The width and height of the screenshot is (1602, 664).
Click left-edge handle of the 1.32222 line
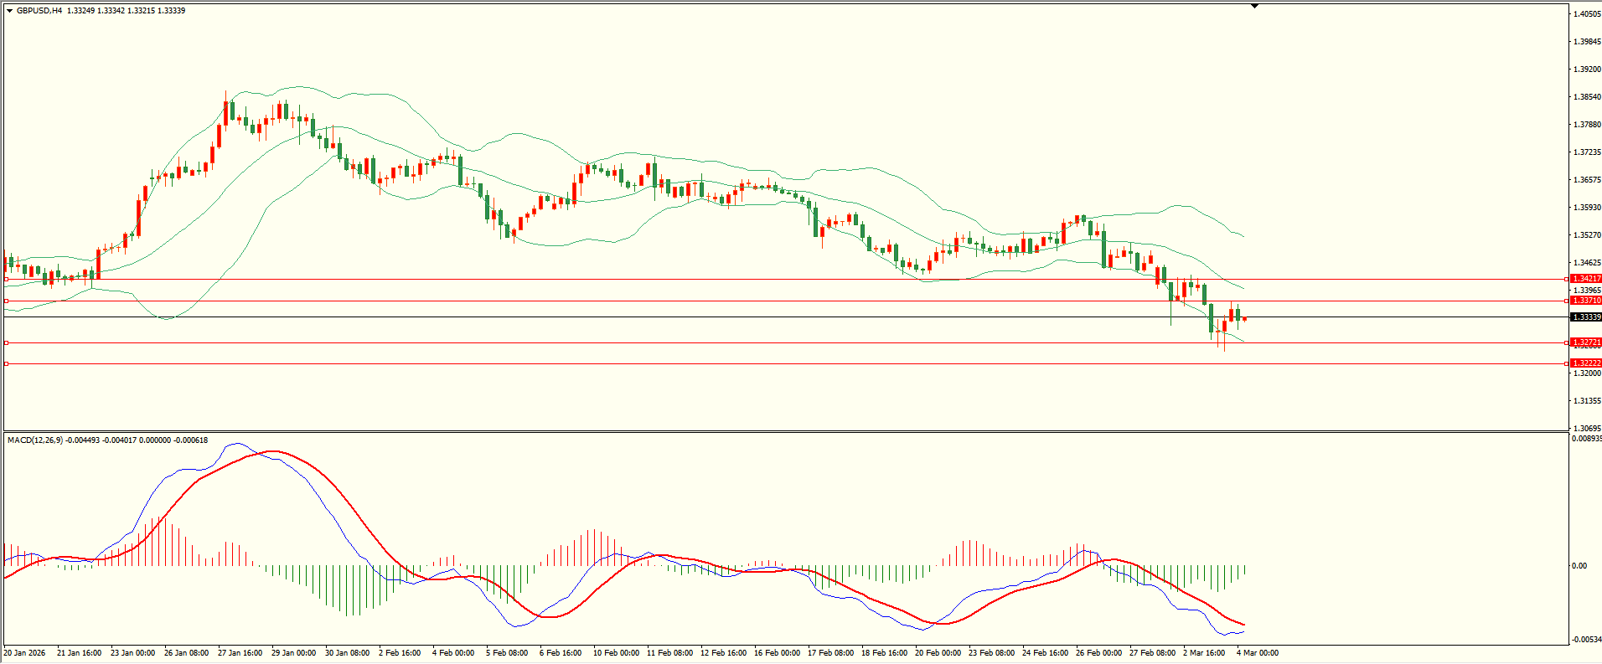point(7,363)
